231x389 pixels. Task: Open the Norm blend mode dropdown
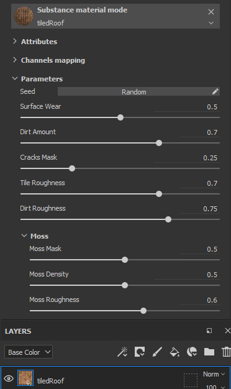(214, 374)
